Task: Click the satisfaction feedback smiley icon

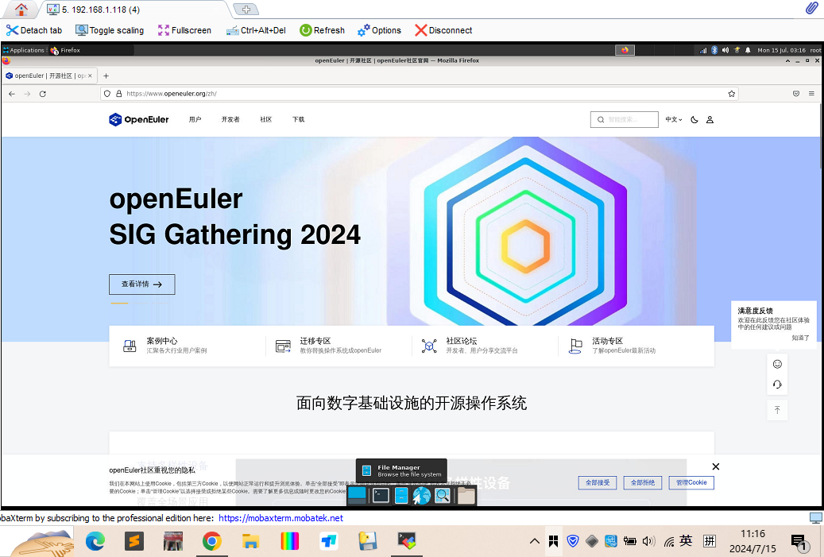Action: (777, 364)
